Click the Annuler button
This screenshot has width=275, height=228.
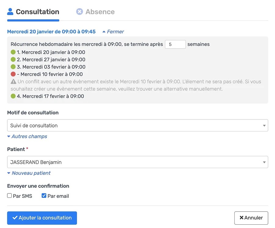point(251,218)
